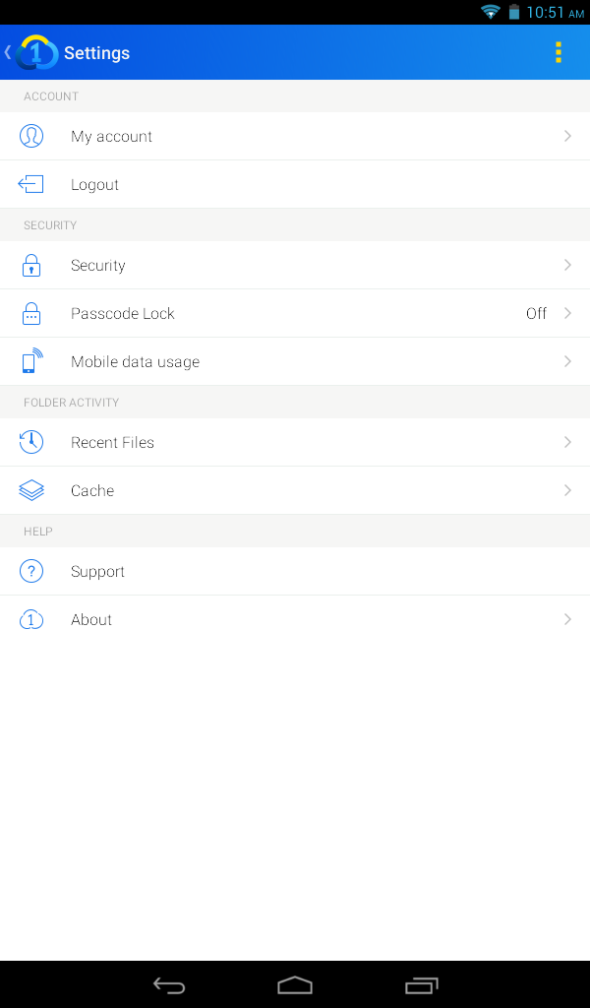Go back using the app logo

(33, 52)
